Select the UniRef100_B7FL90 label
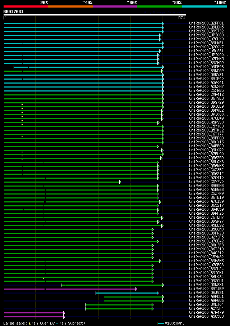The height and width of the screenshot is (326, 230). pos(206,154)
